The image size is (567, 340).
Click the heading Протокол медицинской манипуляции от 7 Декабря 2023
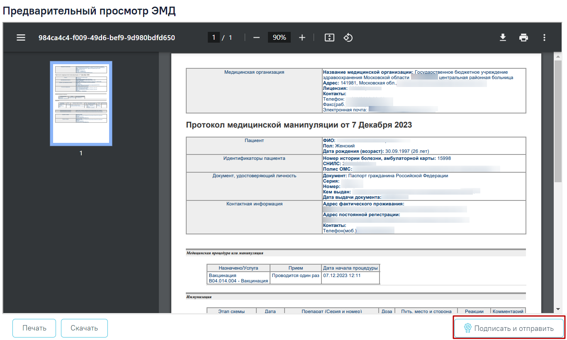(x=299, y=125)
